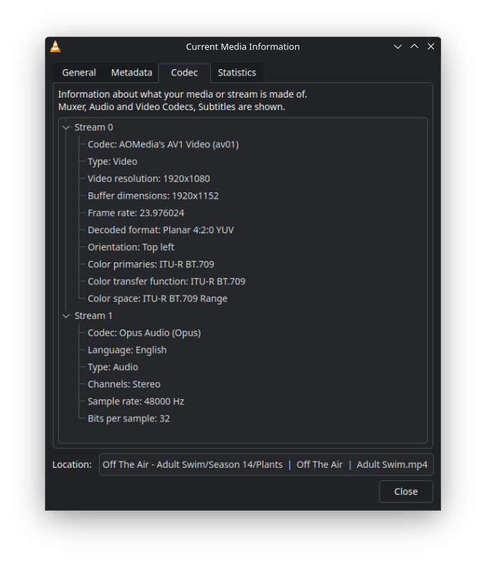This screenshot has height=564, width=486.
Task: Click the Close button
Action: pos(406,491)
